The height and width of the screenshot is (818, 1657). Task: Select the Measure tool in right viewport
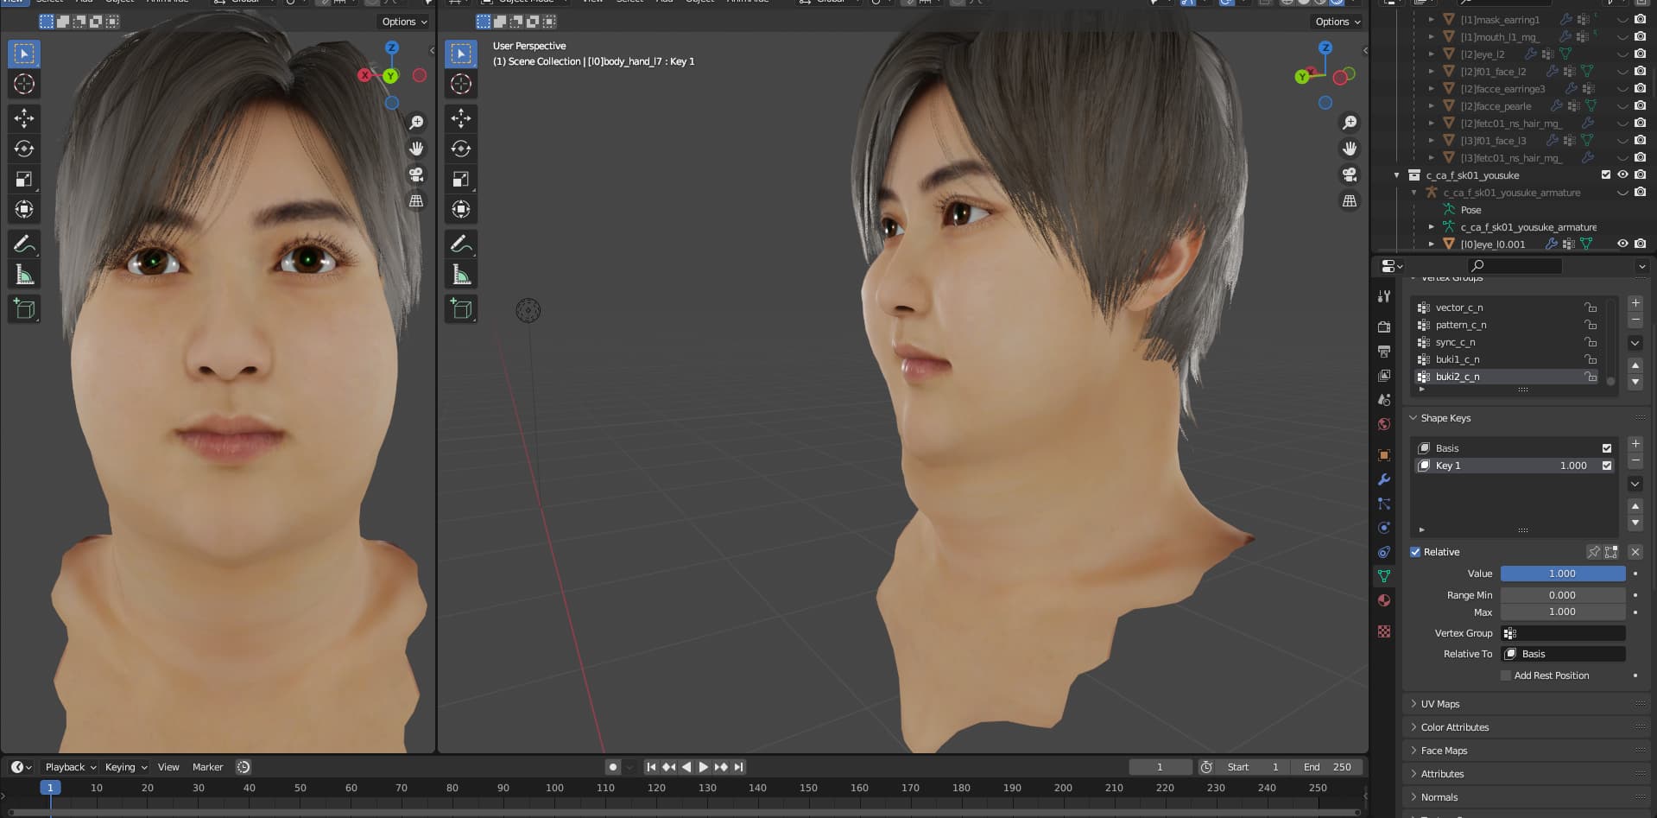coord(461,275)
